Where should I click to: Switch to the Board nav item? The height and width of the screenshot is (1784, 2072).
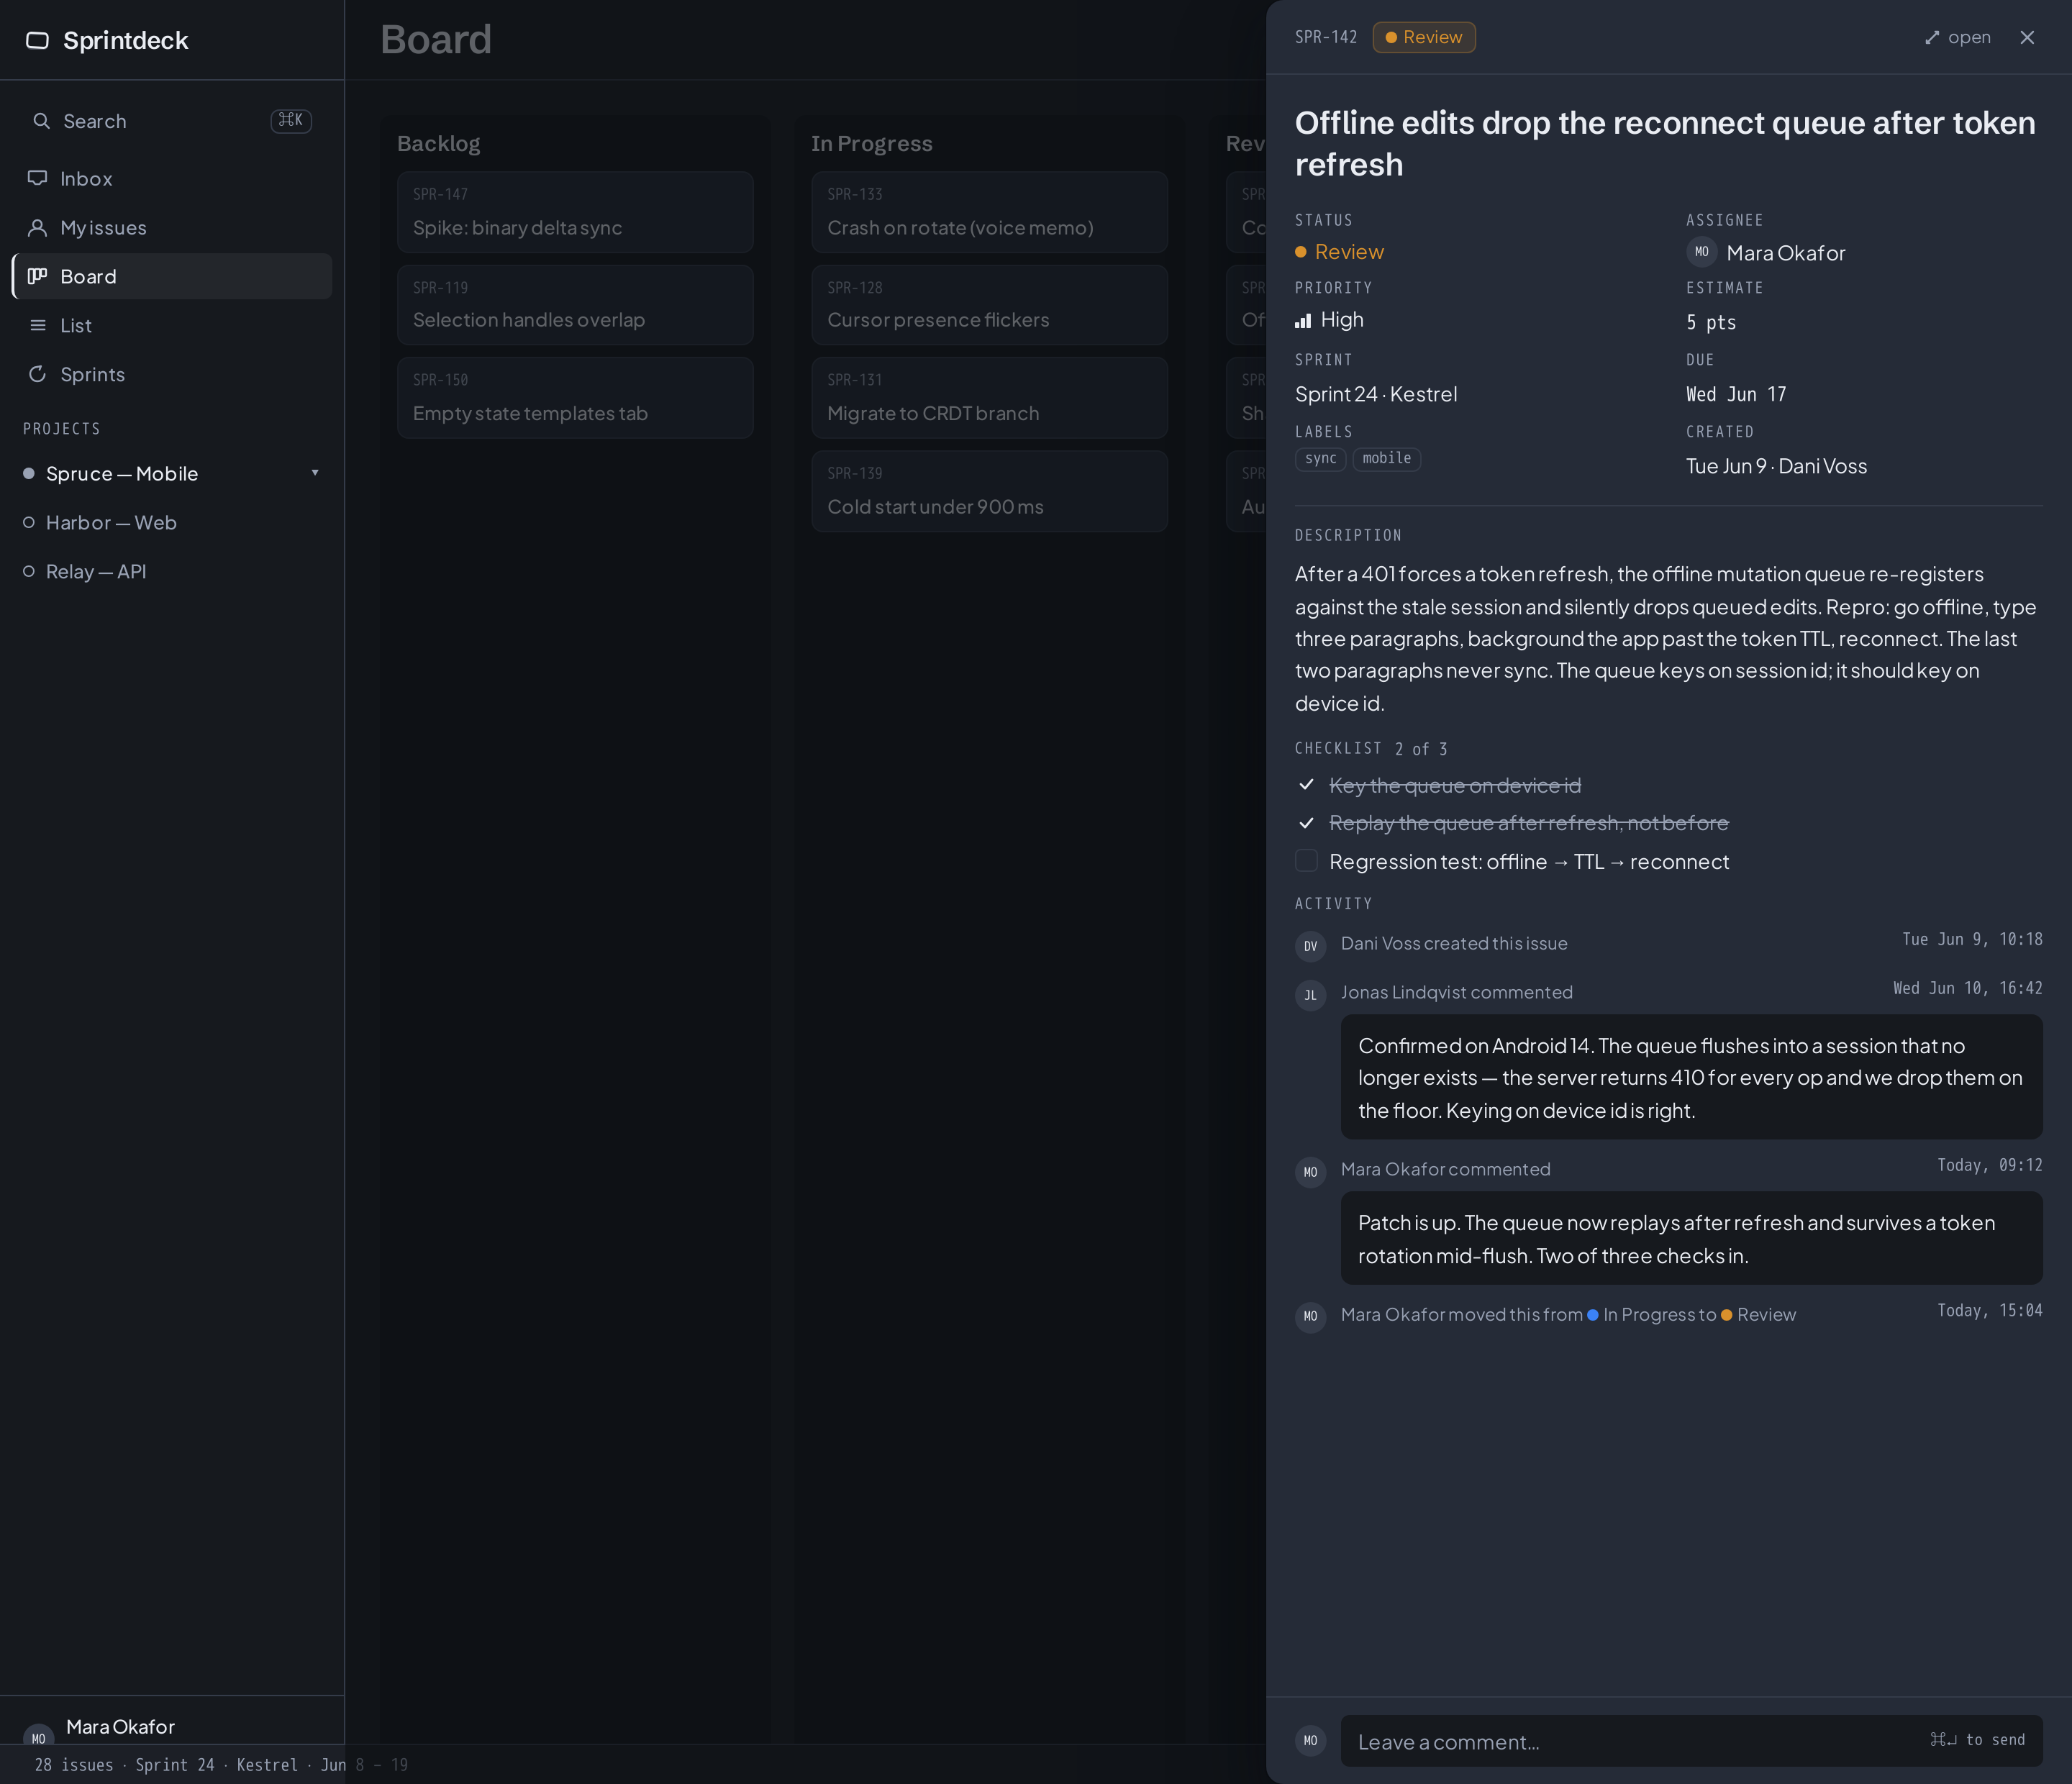click(x=172, y=276)
